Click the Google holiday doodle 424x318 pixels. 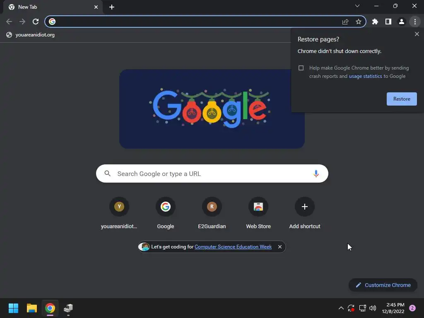(x=212, y=109)
